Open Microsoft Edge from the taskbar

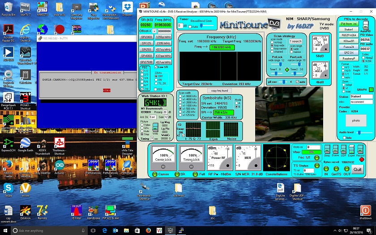tap(104, 231)
